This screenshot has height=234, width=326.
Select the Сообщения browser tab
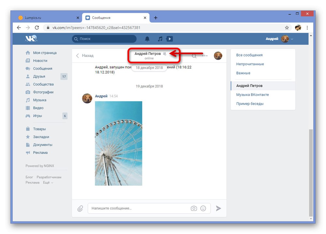coord(116,18)
